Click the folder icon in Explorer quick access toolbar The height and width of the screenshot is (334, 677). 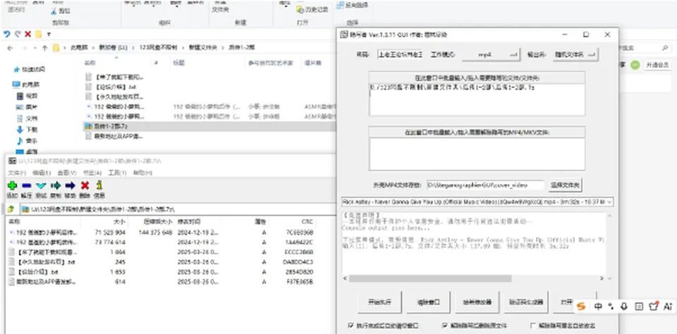38,34
